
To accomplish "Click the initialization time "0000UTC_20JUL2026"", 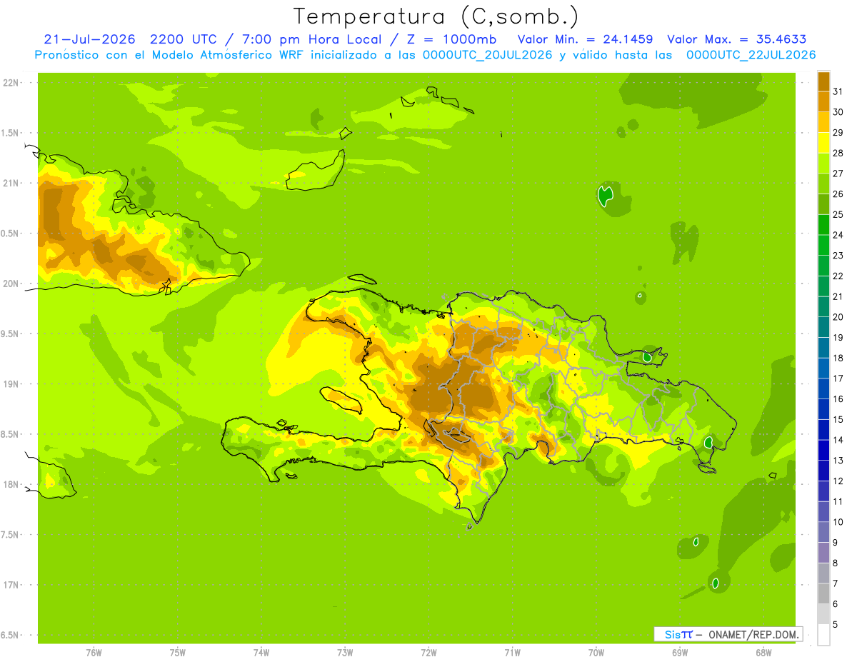I will [x=488, y=55].
